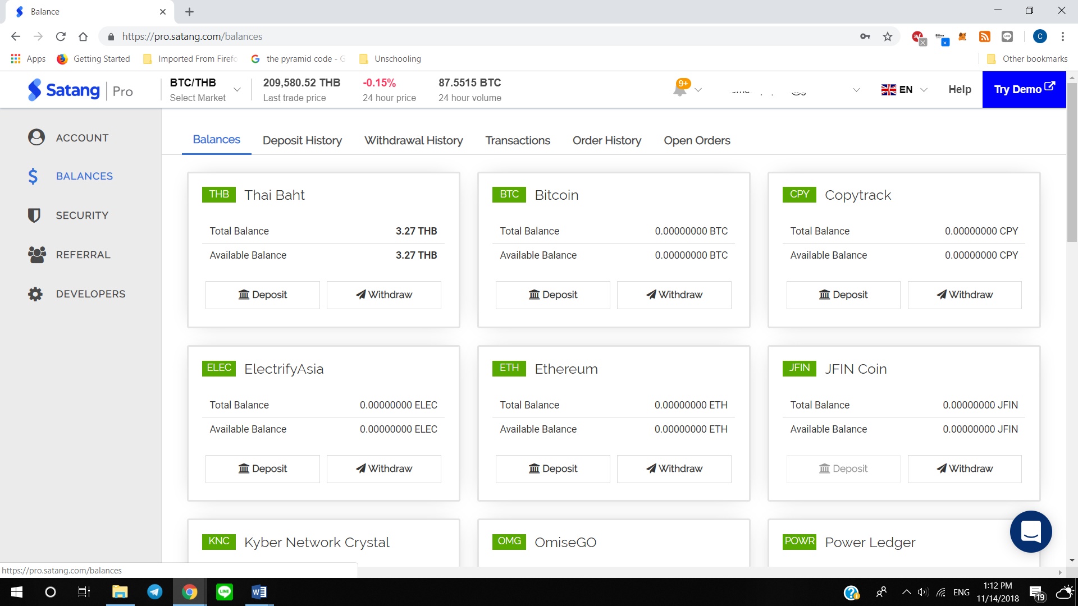
Task: Expand the BTC/THB market selector
Action: click(x=237, y=90)
